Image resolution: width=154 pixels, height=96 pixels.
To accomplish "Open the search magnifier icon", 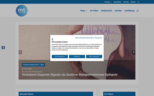I will pos(138,11).
